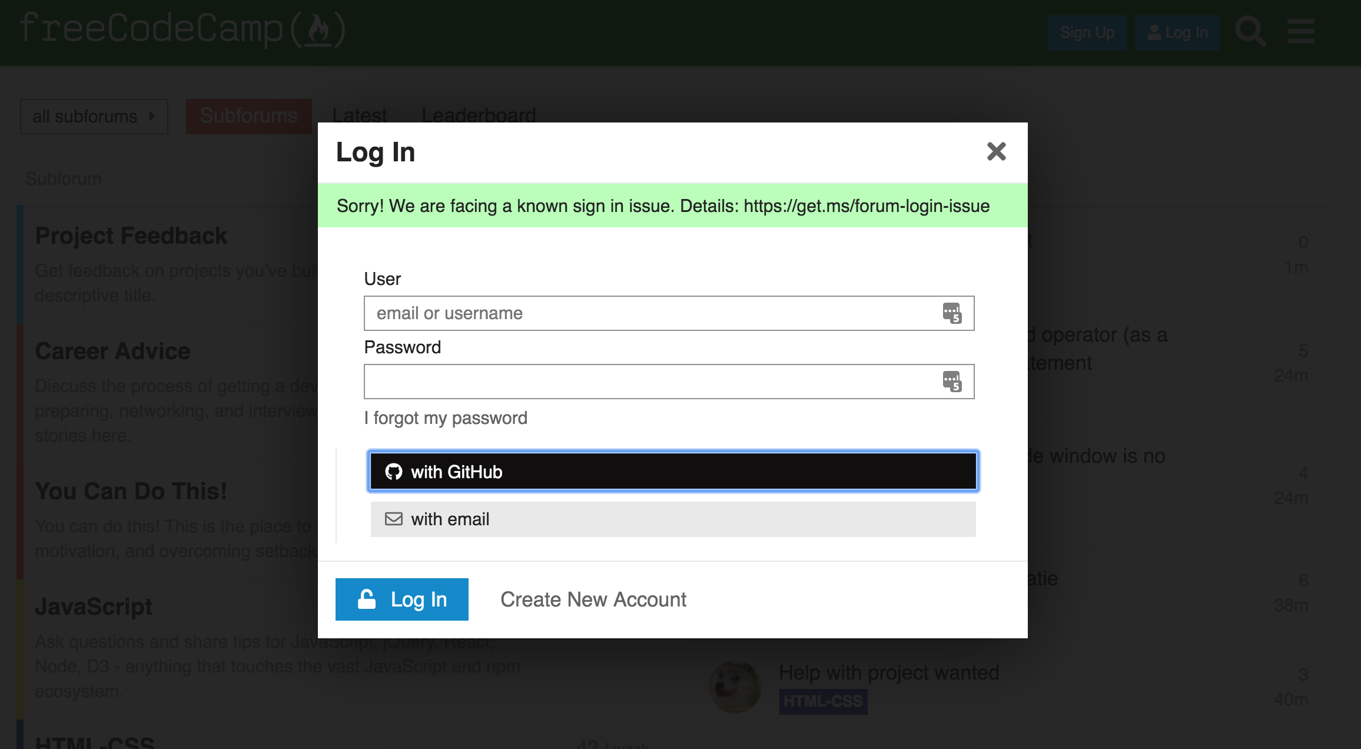Click the password manager icon in the User field
The height and width of the screenshot is (749, 1361).
tap(952, 313)
